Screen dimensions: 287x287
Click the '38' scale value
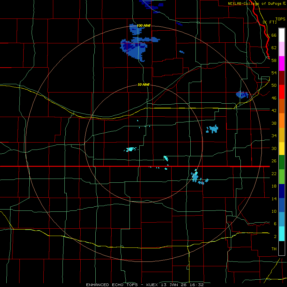[x=274, y=123]
